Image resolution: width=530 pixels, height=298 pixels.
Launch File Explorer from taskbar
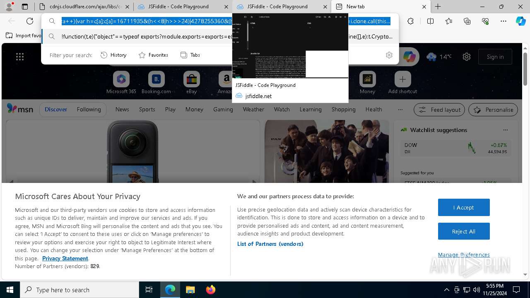pos(190,290)
